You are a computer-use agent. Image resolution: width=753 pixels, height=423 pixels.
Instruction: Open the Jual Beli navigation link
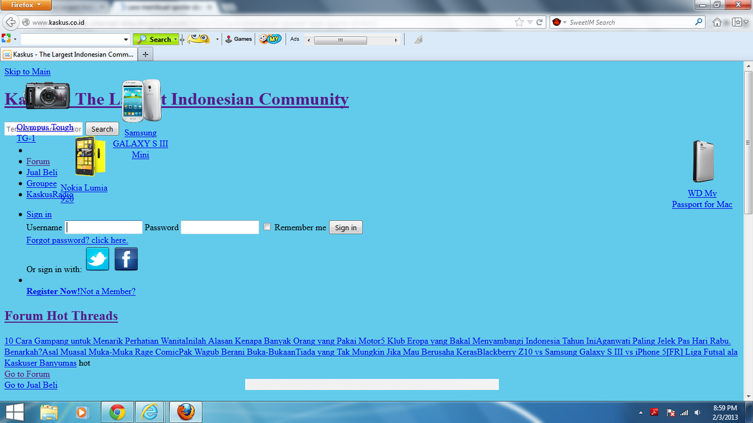coord(42,172)
